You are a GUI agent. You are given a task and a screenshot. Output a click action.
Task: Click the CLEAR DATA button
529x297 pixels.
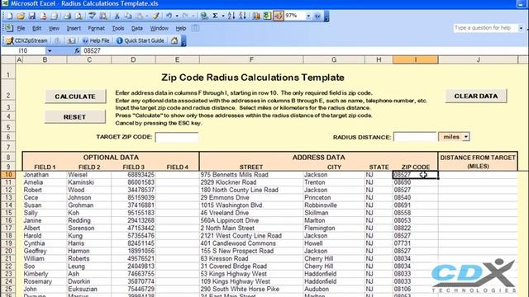pos(476,96)
